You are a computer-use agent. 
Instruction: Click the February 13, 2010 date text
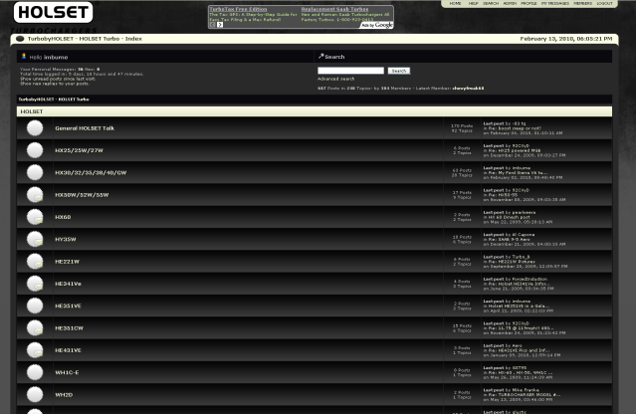pos(565,39)
